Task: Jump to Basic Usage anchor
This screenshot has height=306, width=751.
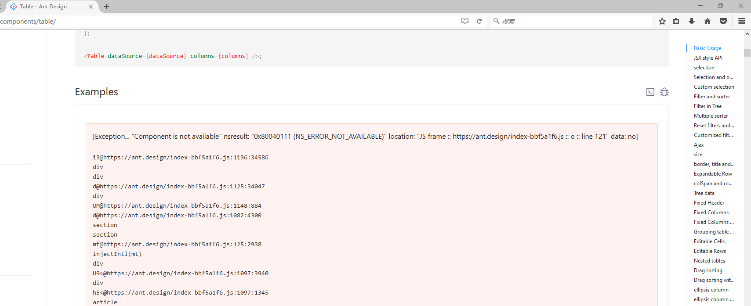Action: coord(707,48)
